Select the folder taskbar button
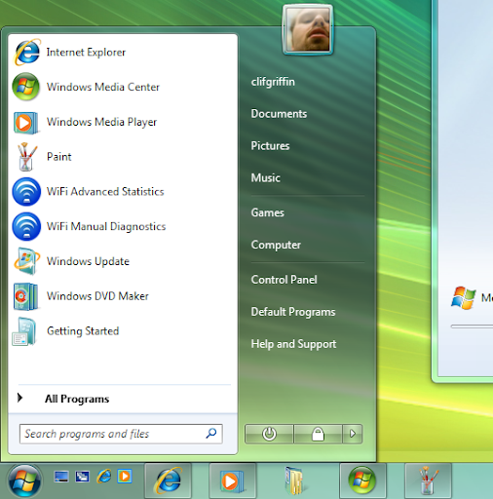The image size is (493, 499). pos(295,480)
